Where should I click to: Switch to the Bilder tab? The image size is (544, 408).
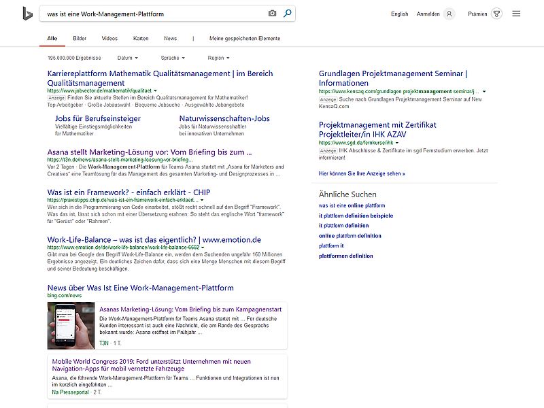point(80,39)
